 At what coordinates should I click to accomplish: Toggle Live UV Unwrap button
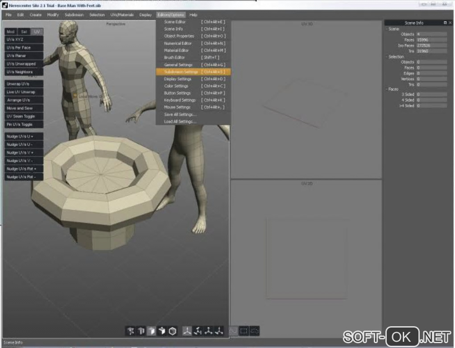pyautogui.click(x=24, y=92)
